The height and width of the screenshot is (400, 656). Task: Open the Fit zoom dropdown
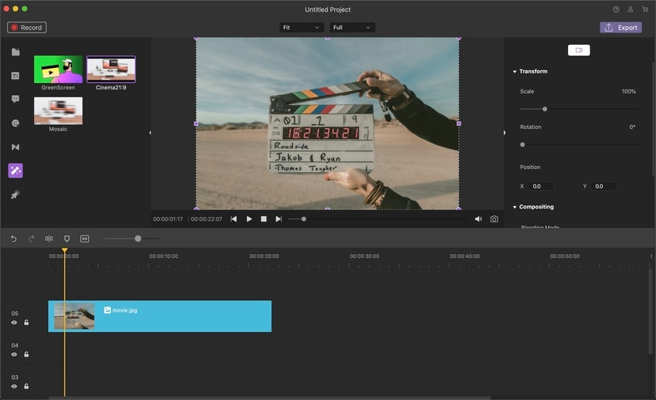pos(301,28)
